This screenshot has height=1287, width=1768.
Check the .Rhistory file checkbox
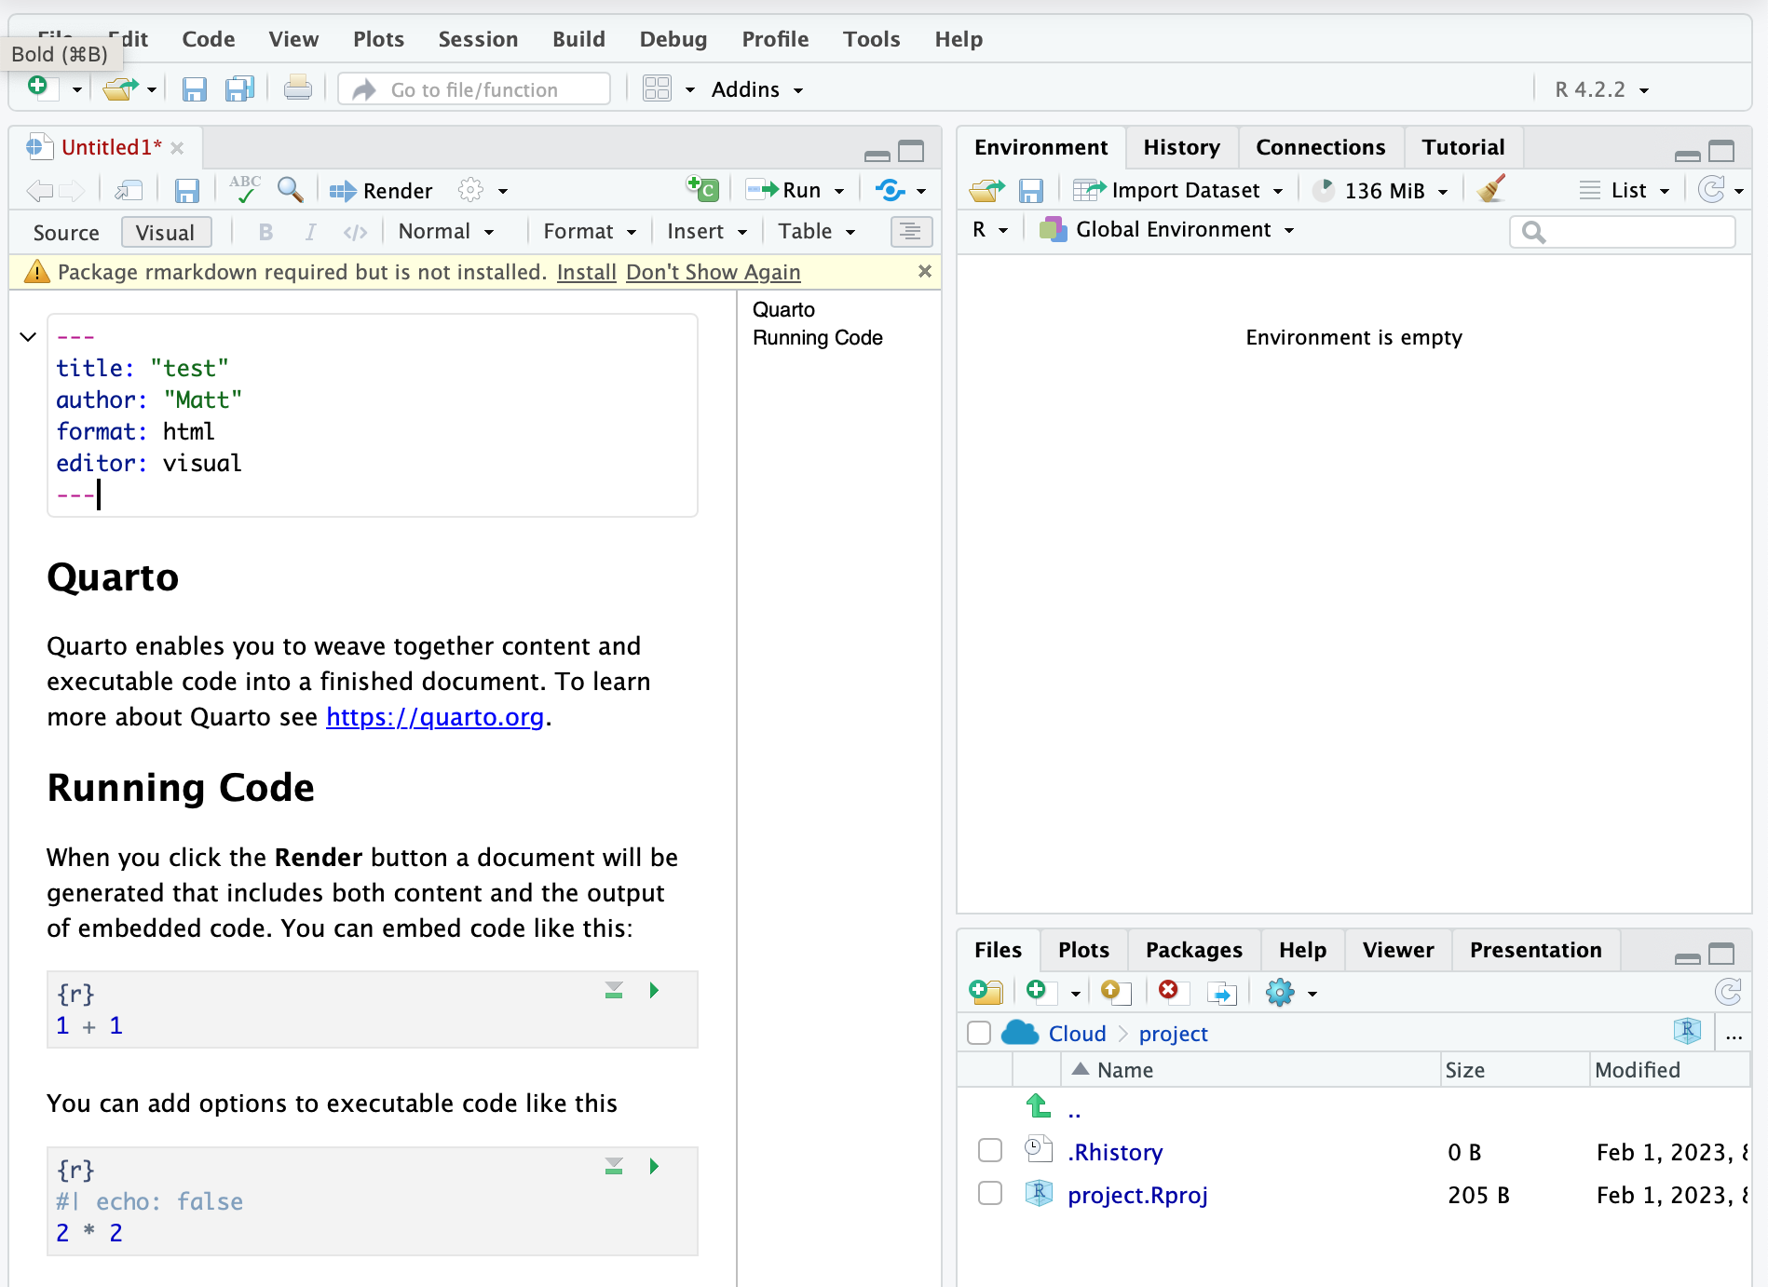tap(990, 1151)
